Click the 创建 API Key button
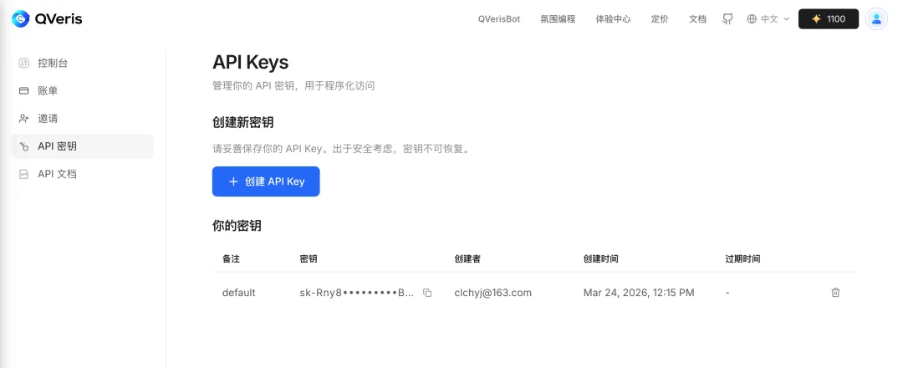Image resolution: width=903 pixels, height=368 pixels. 266,181
